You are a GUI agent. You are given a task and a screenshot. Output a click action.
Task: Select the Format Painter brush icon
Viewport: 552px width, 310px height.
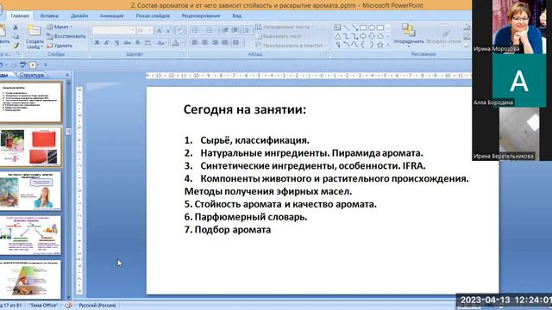pos(16,46)
